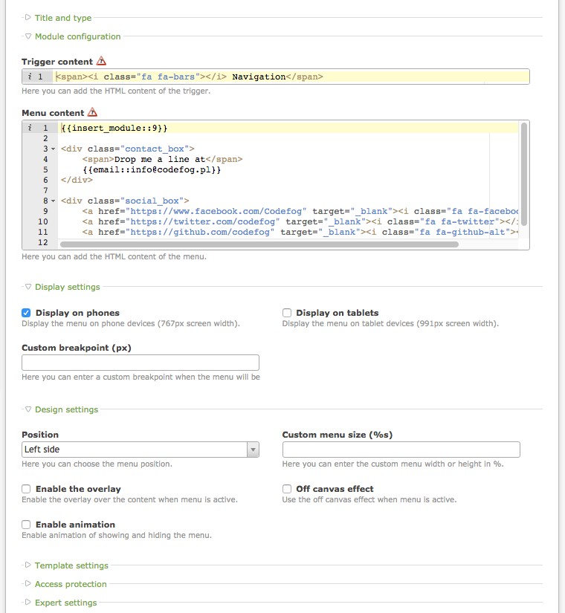
Task: Expand the Template settings section
Action: coord(71,565)
